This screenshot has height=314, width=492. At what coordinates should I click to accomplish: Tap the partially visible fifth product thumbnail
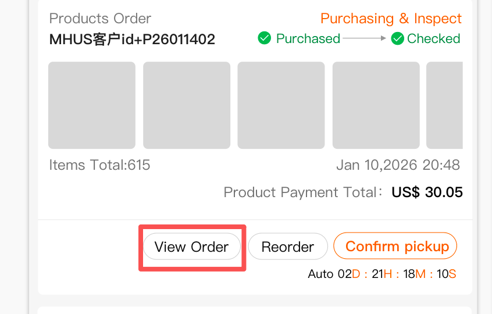(x=445, y=105)
